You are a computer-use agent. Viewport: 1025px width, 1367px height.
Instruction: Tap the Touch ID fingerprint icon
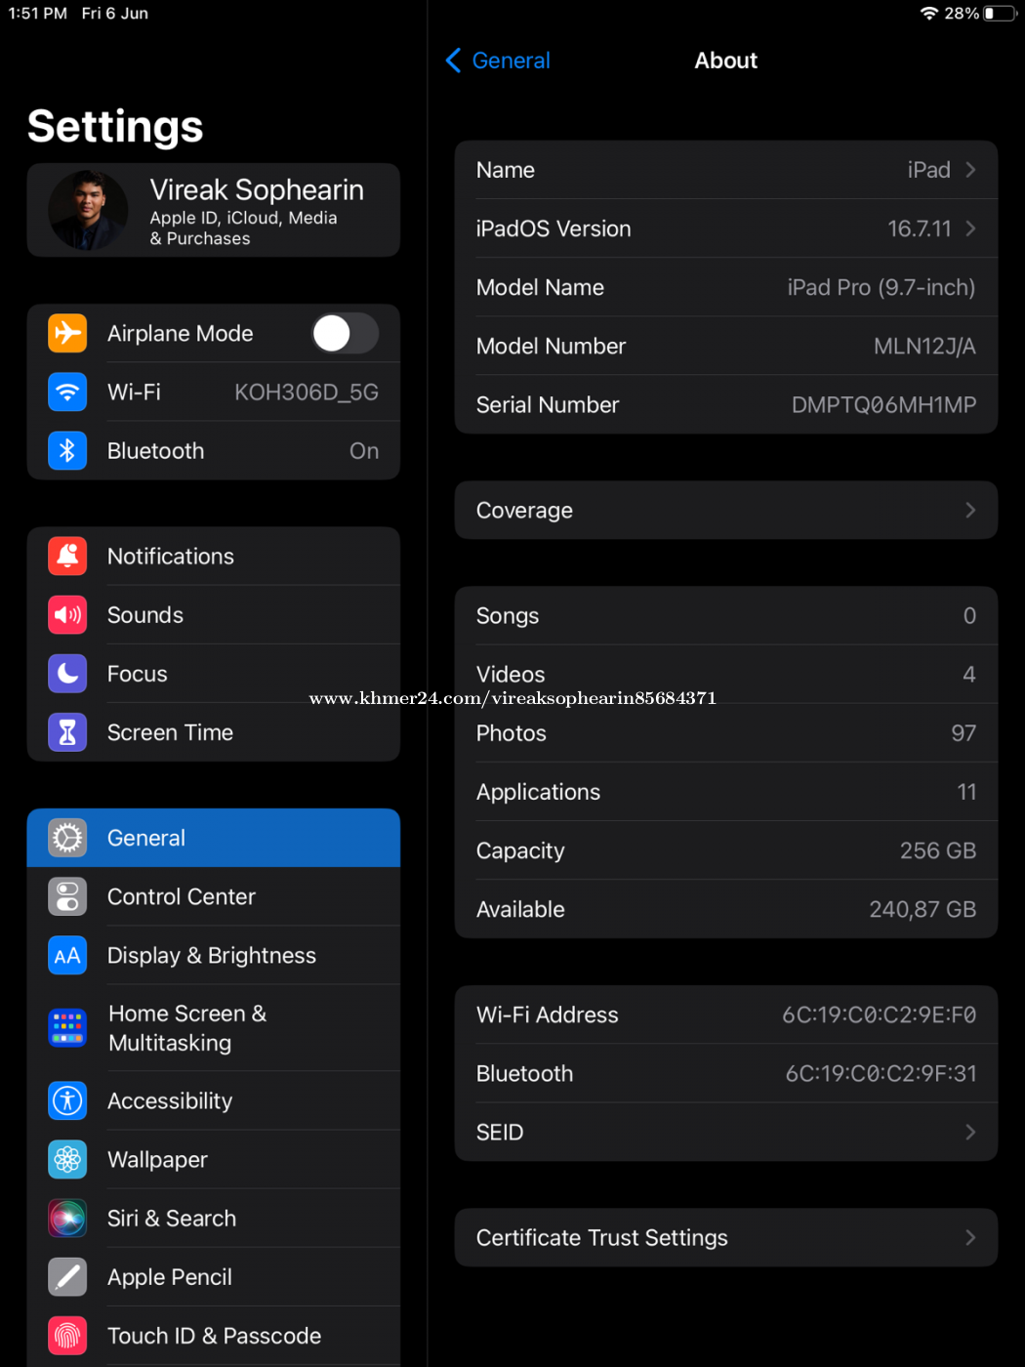point(67,1335)
